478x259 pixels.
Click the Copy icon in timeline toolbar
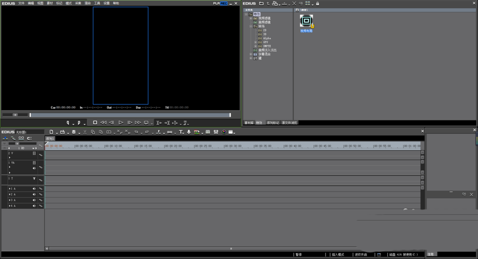[93, 132]
